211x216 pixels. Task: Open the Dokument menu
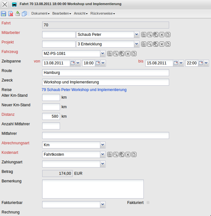point(40,14)
